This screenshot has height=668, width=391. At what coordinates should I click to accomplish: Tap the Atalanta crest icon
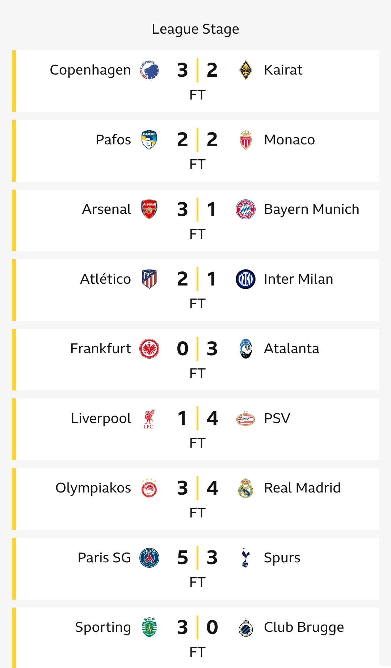245,348
